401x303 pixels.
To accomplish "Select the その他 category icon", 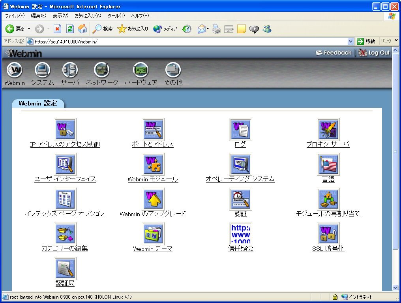I will point(173,70).
